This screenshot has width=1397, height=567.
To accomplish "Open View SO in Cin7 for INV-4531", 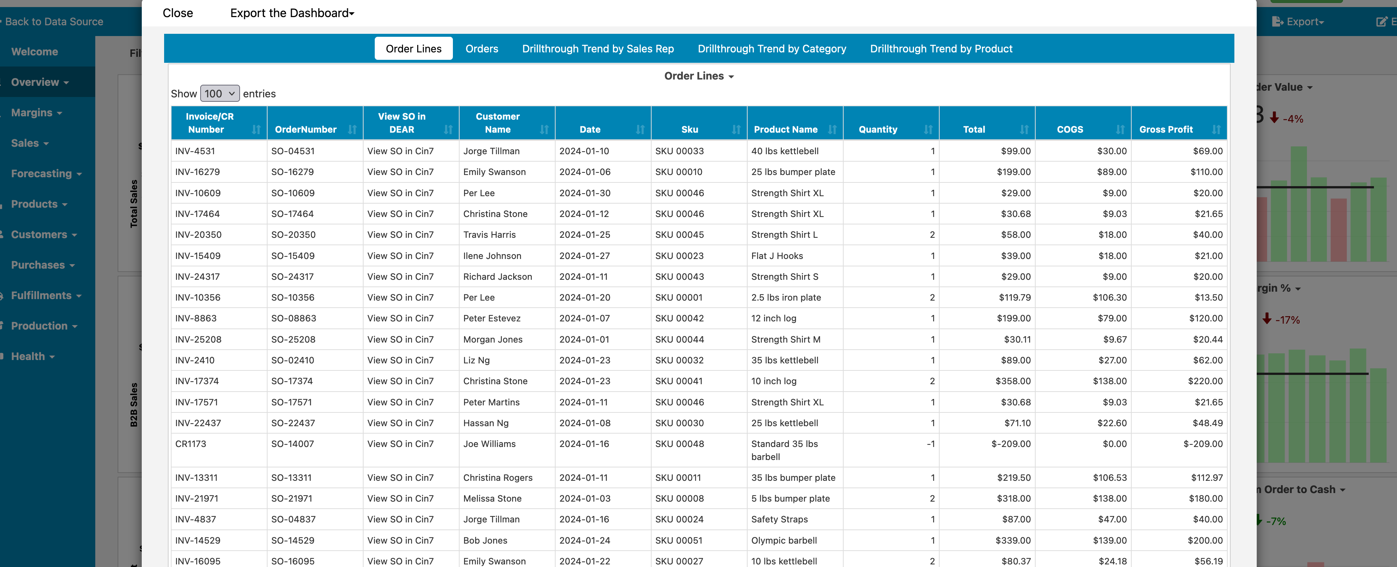I will 400,151.
